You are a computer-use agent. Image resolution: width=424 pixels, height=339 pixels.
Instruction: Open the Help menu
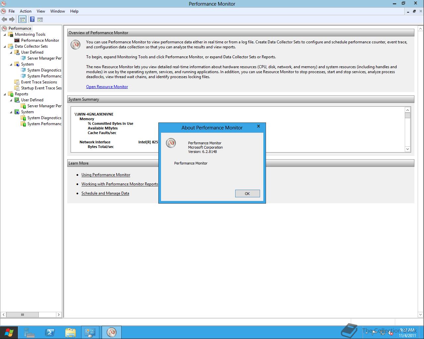coord(74,11)
